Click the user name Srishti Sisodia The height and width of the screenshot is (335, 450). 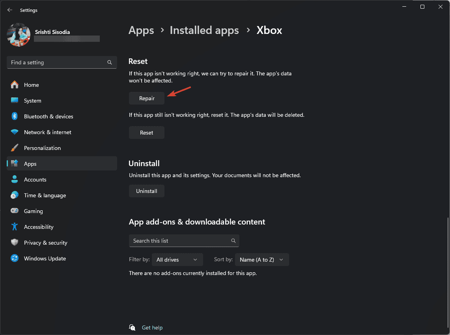click(x=52, y=32)
